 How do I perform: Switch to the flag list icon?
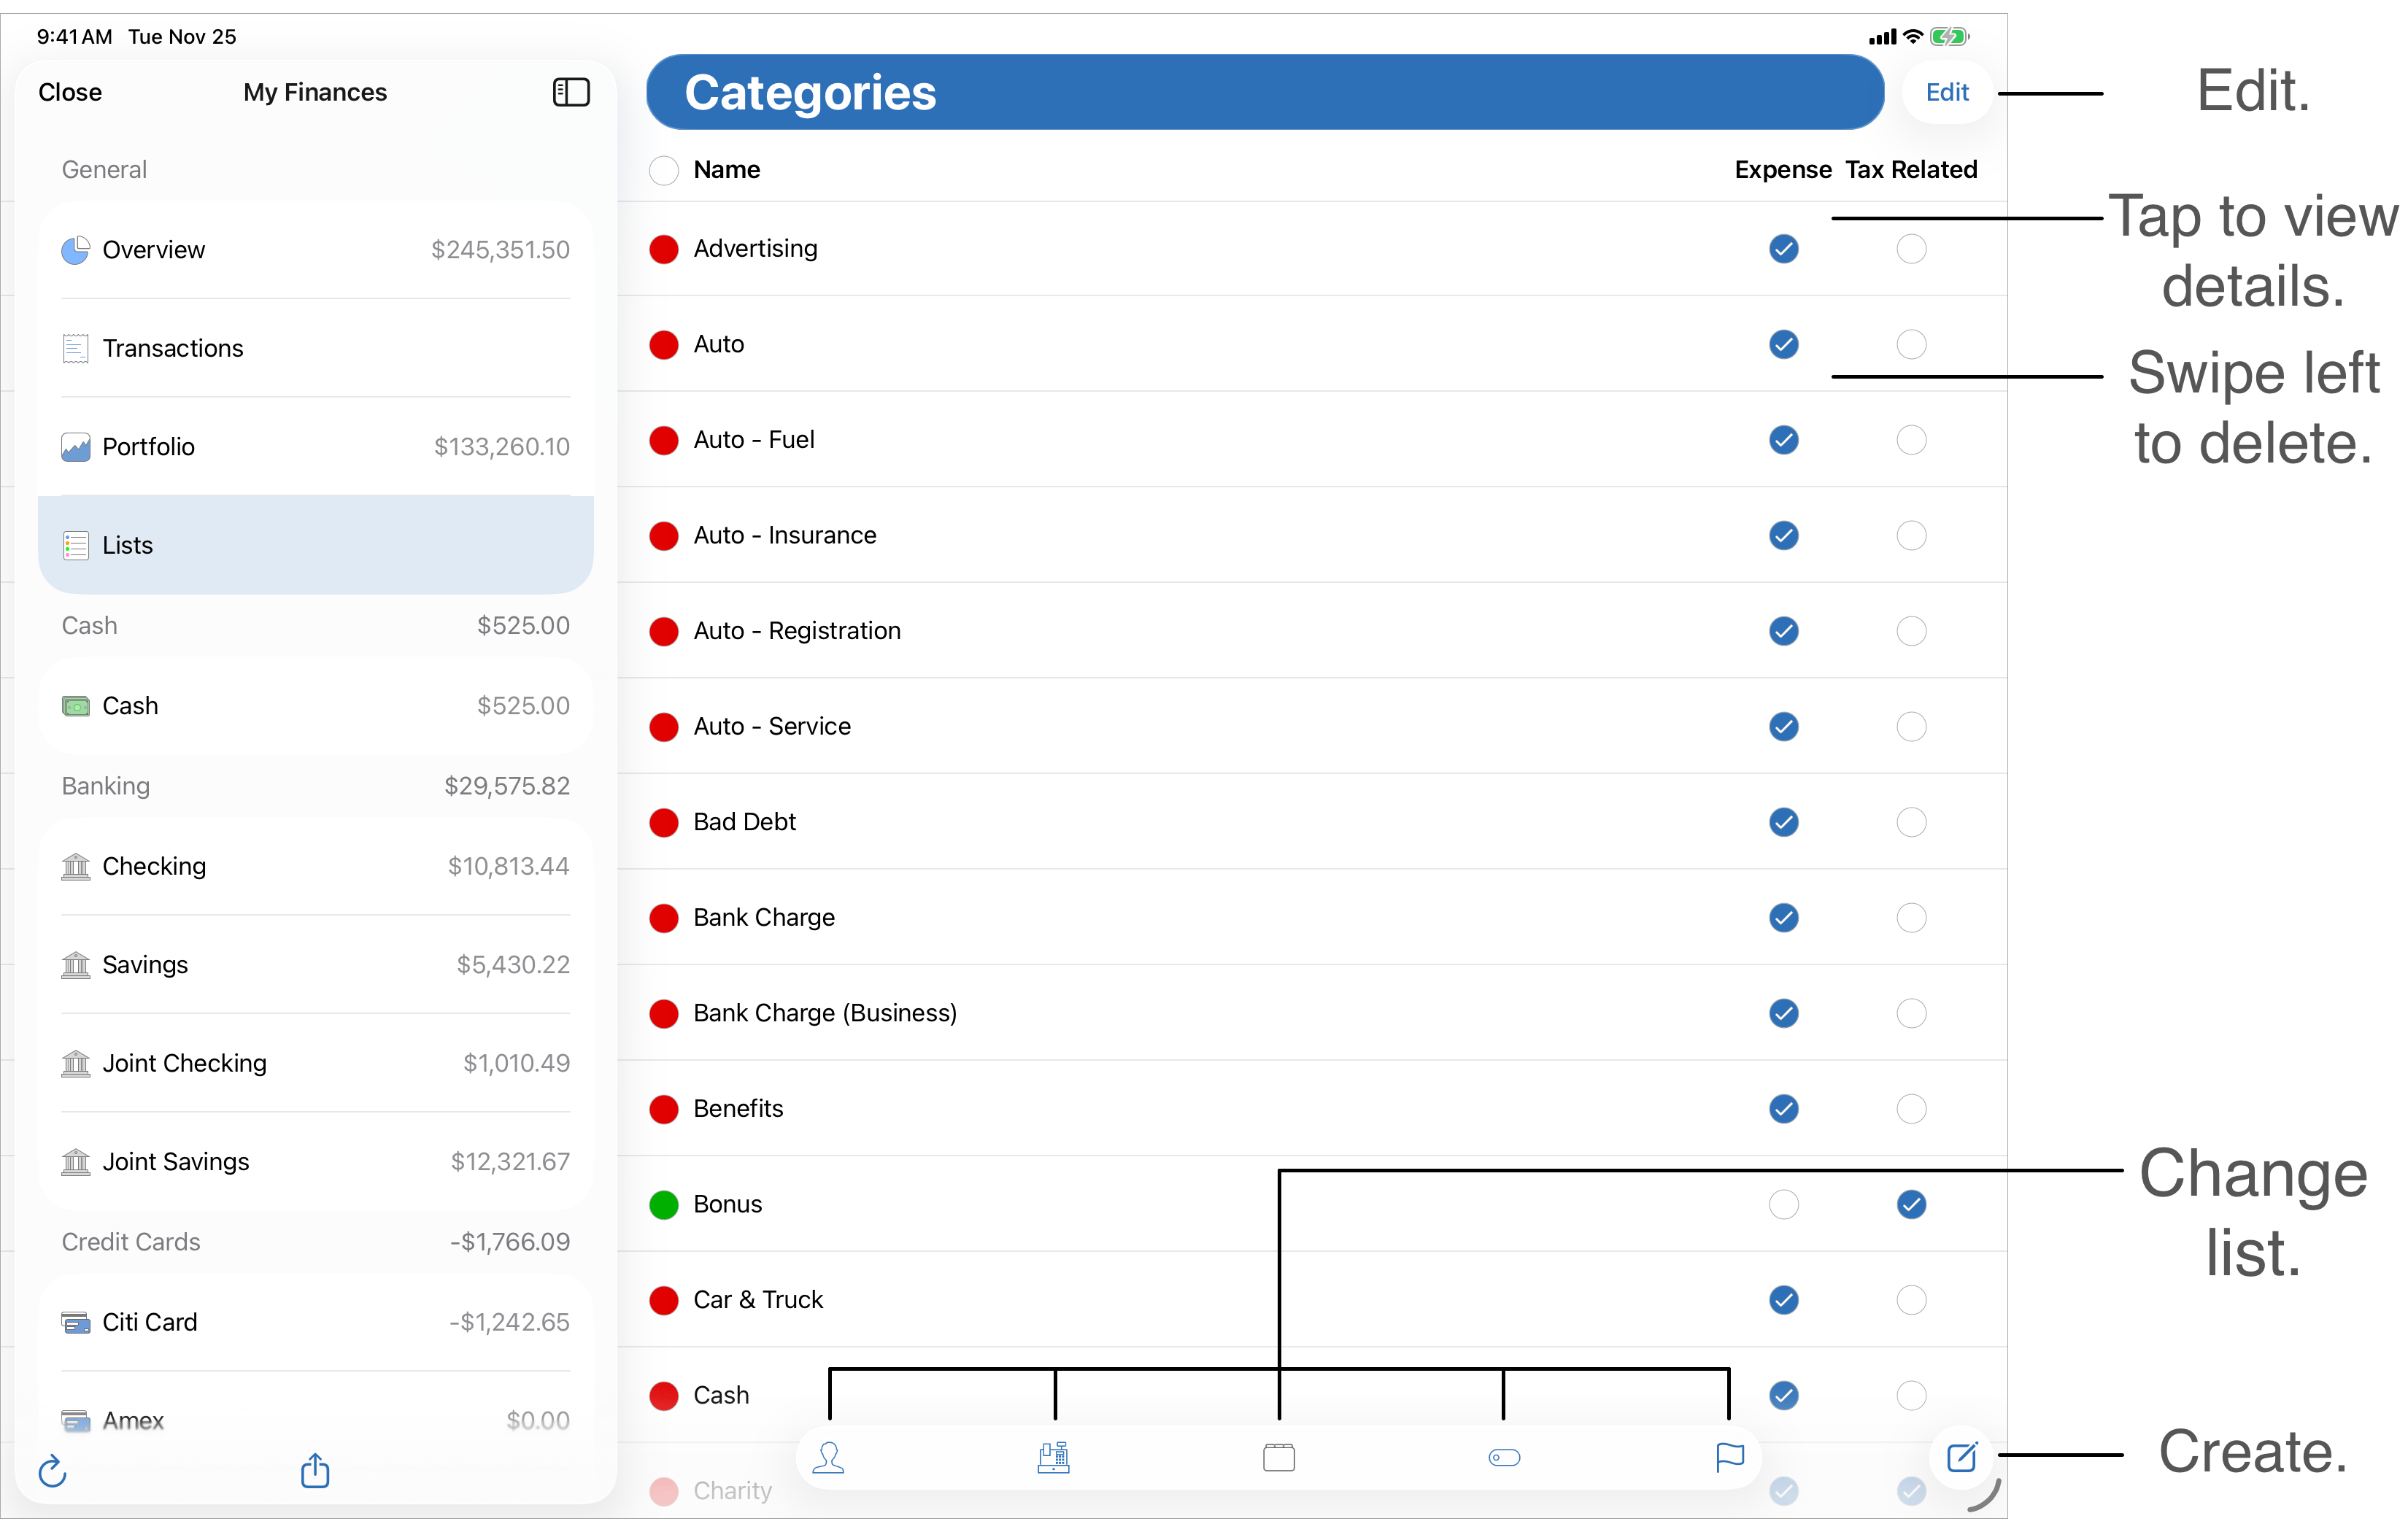(1729, 1458)
